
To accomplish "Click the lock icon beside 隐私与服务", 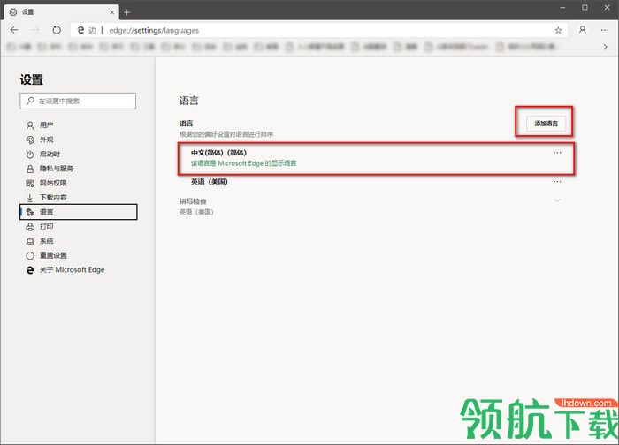I will [30, 169].
